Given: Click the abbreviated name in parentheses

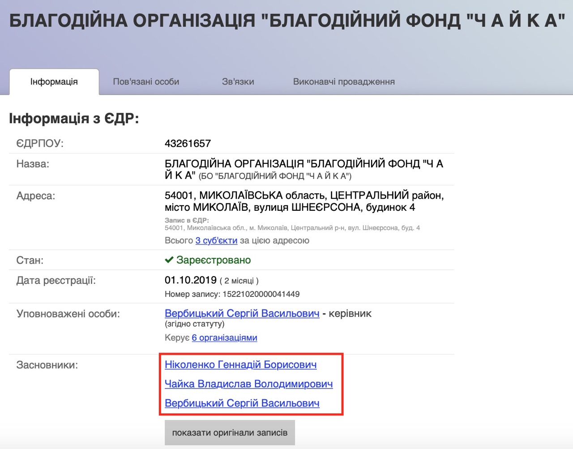Looking at the screenshot, I should tap(275, 176).
